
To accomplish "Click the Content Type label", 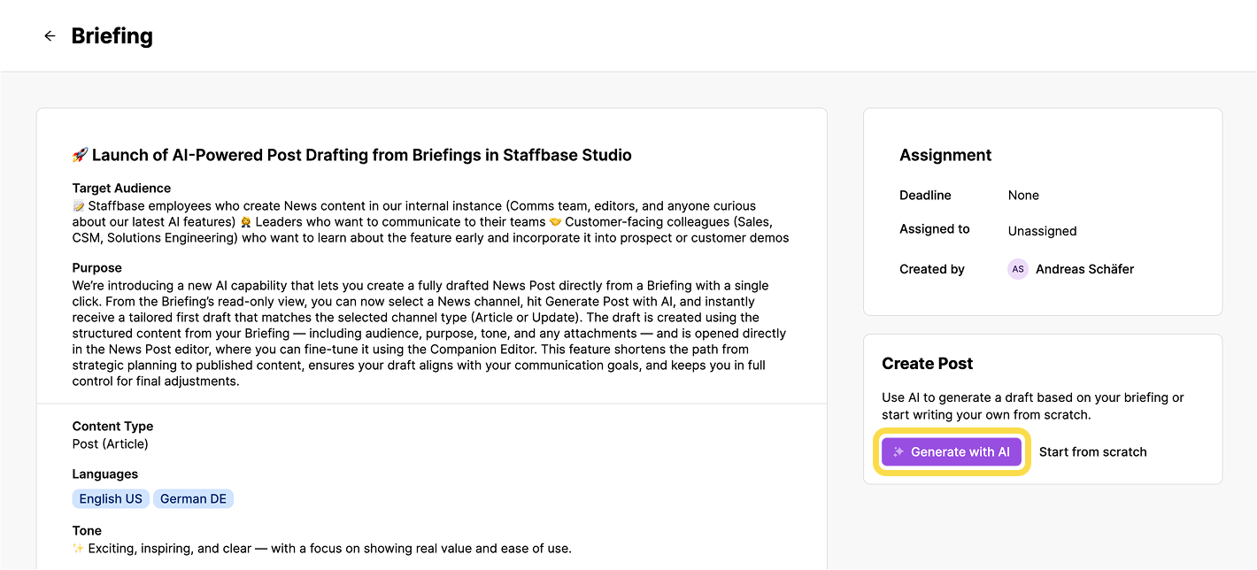I will point(112,426).
